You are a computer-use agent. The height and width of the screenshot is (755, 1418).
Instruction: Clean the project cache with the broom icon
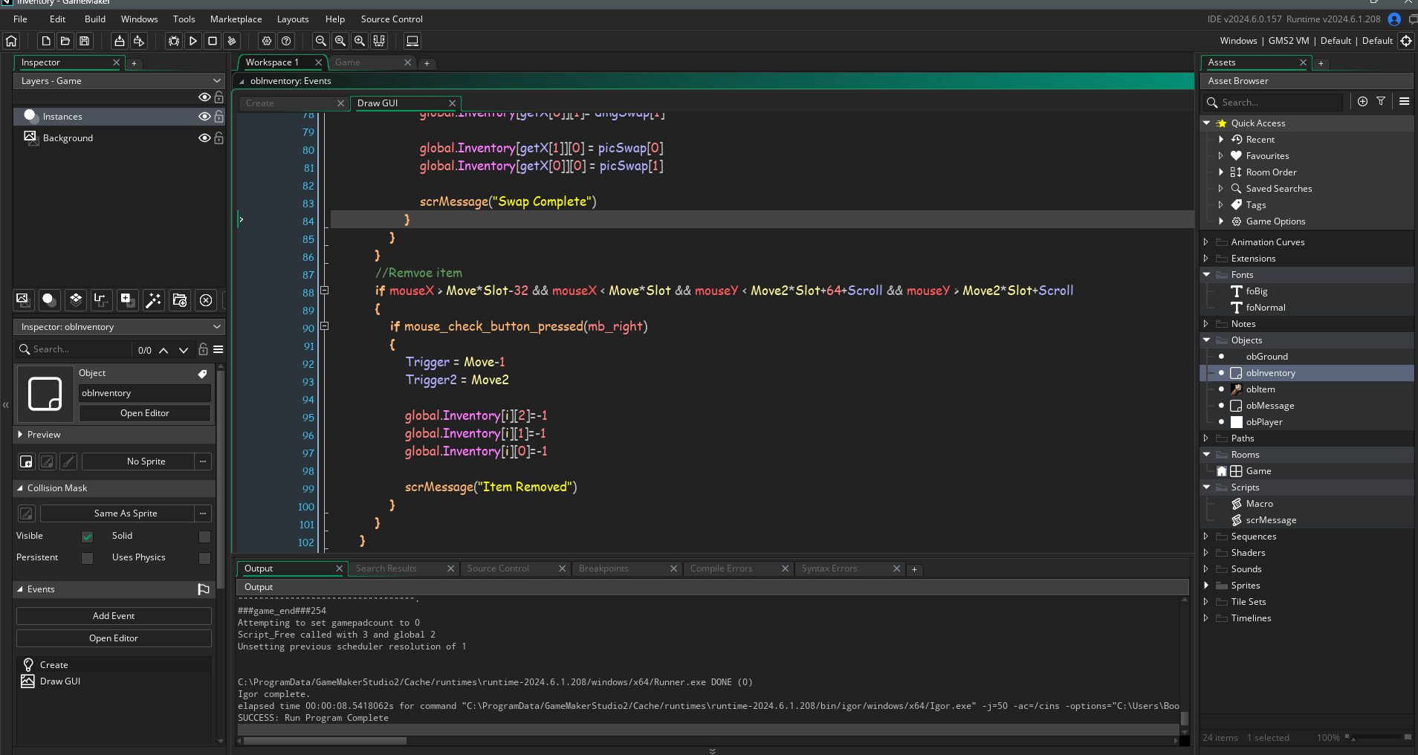[x=233, y=41]
